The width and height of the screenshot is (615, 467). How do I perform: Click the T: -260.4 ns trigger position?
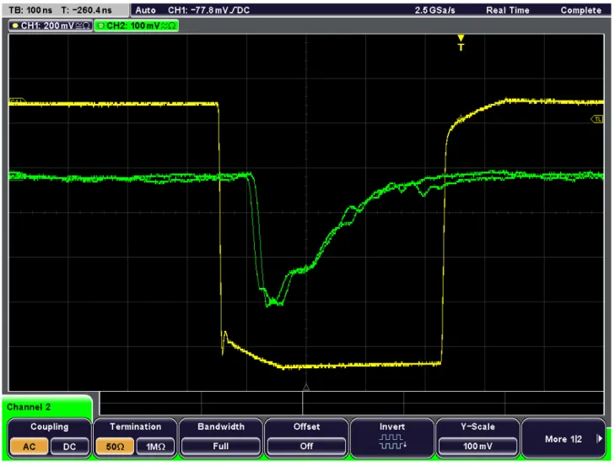point(86,10)
